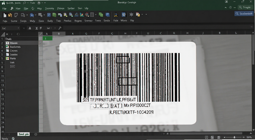Click the app logo in the title bar
Viewport: 255px width, 140px height.
[x=3, y=3]
